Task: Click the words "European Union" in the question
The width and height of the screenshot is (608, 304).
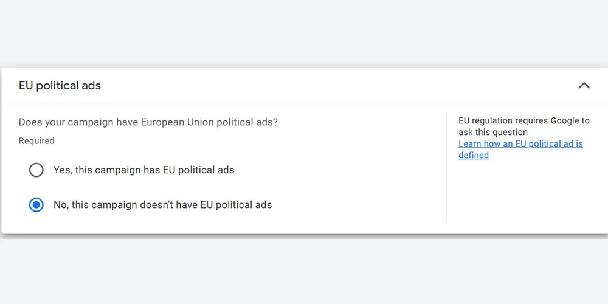Action: (x=175, y=122)
